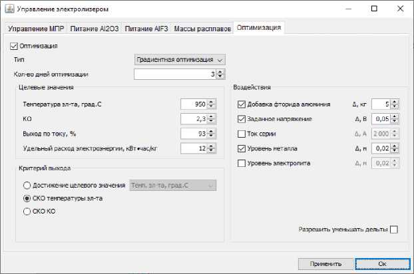
Task: Open the Питание AlF3 tab
Action: pyautogui.click(x=146, y=29)
